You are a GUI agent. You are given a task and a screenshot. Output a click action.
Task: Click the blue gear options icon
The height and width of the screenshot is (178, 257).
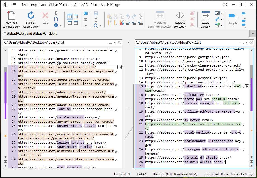click(56, 25)
